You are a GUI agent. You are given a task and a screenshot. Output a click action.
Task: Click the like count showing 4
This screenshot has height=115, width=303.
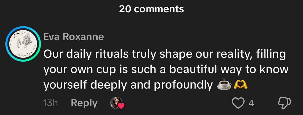click(251, 103)
